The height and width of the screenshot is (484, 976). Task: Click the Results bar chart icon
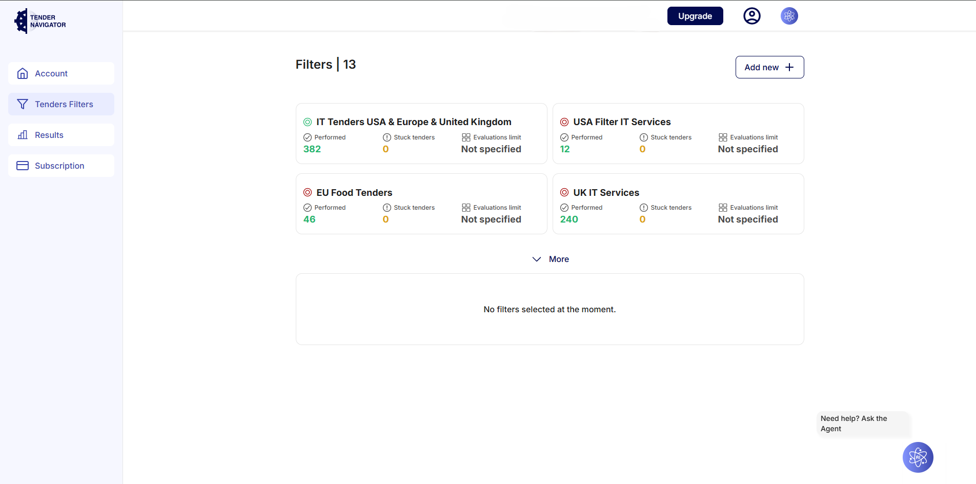(x=23, y=135)
